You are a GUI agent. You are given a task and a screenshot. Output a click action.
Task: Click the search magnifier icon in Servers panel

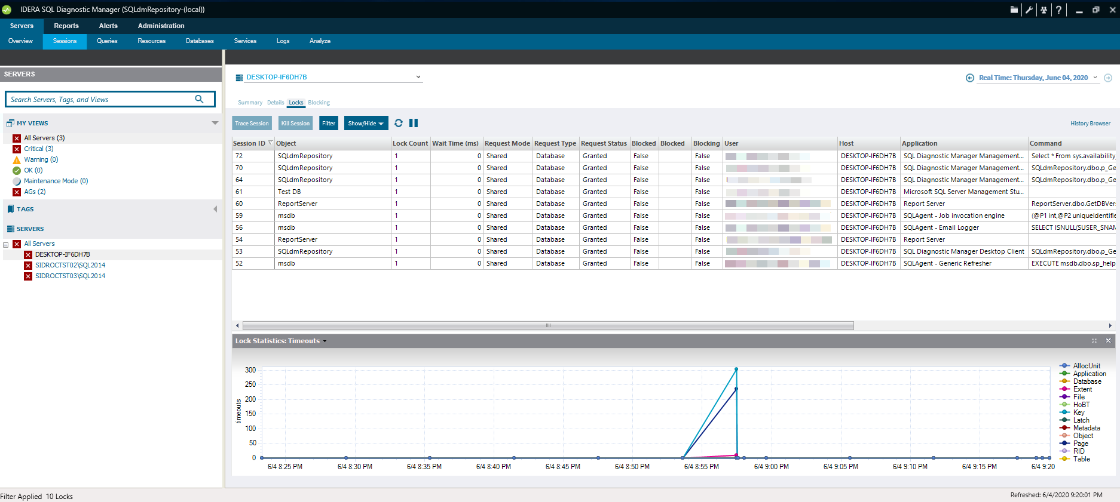199,99
